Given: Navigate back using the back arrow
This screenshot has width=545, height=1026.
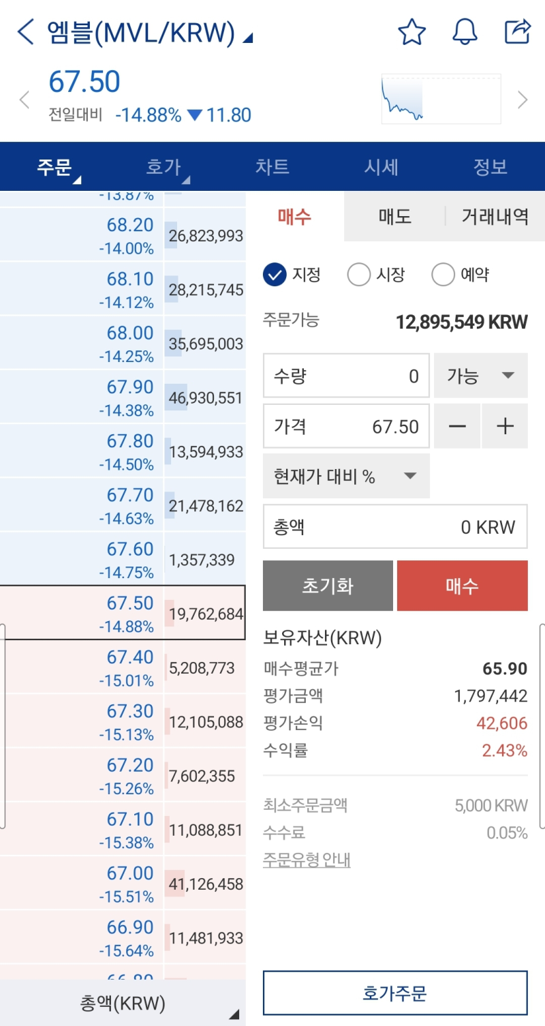Looking at the screenshot, I should point(25,31).
